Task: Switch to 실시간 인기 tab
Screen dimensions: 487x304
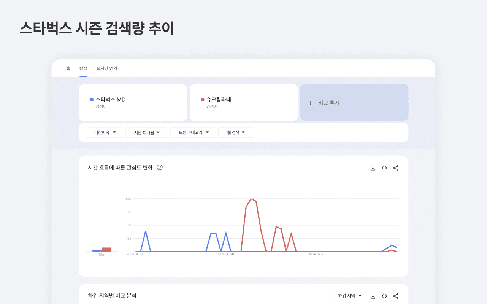Action: click(x=107, y=68)
